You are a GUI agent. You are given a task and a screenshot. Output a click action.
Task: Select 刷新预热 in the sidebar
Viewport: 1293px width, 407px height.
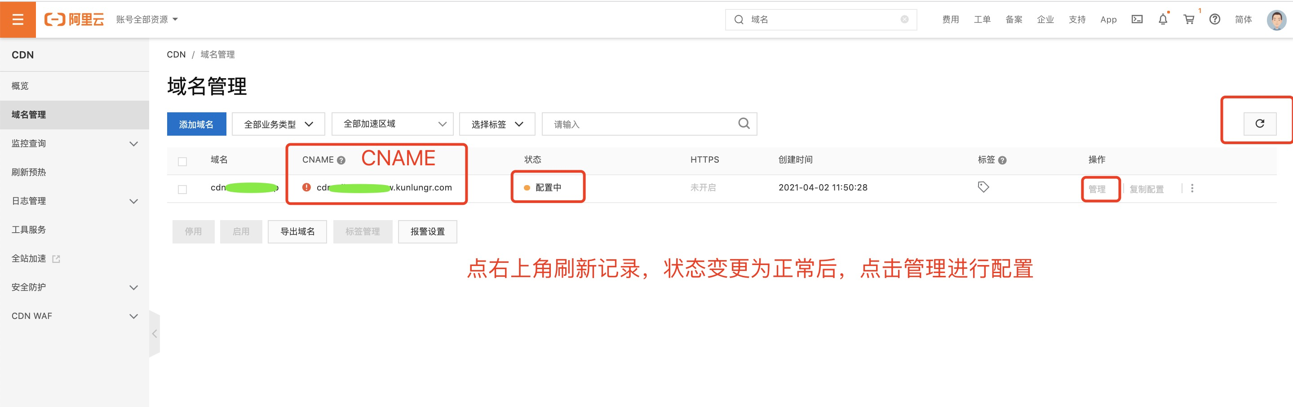click(x=29, y=172)
